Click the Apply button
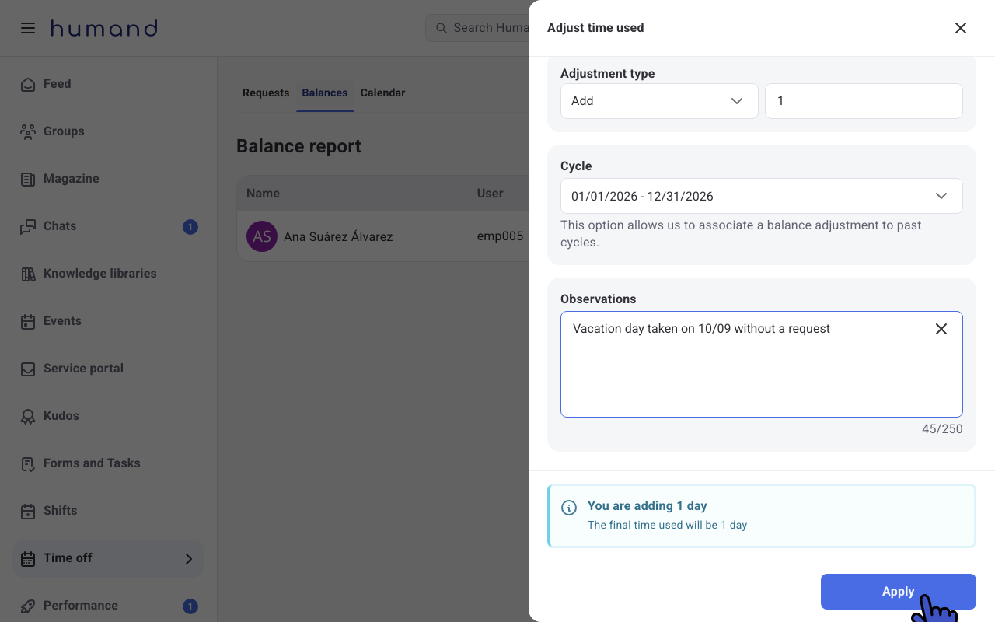Screen dimensions: 995x622 point(899,592)
